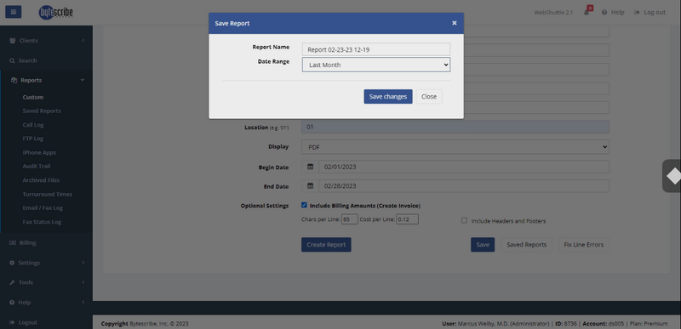
Task: Click WebShuttle 2.1 text
Action: pos(553,12)
